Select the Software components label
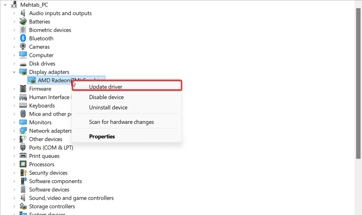 click(x=55, y=181)
